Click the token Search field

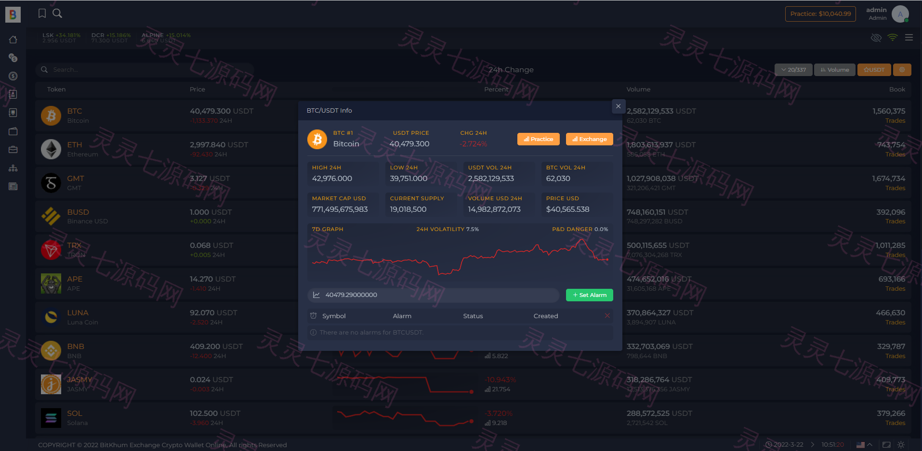tap(145, 70)
